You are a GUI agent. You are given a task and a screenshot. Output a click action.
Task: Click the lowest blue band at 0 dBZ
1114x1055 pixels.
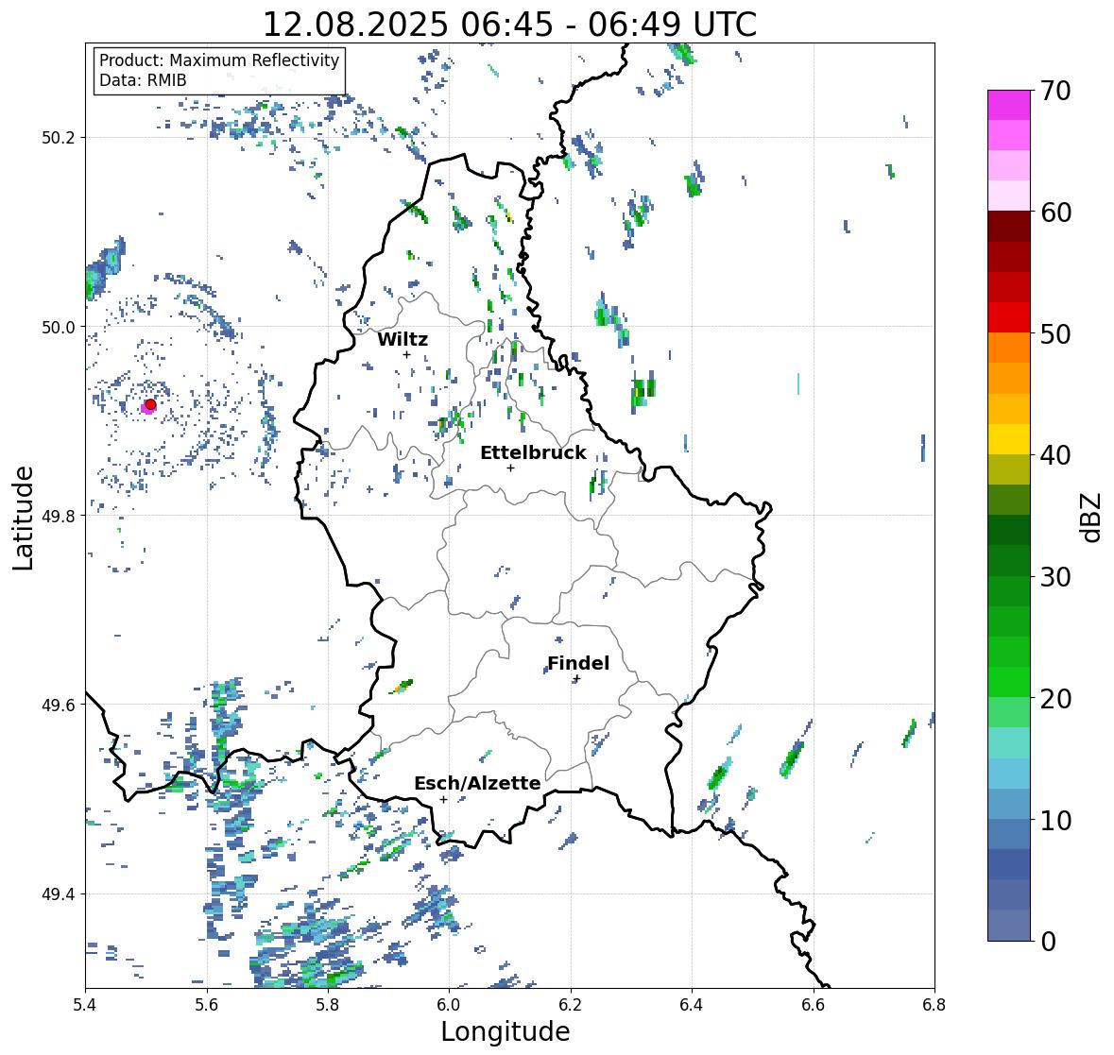(1009, 925)
